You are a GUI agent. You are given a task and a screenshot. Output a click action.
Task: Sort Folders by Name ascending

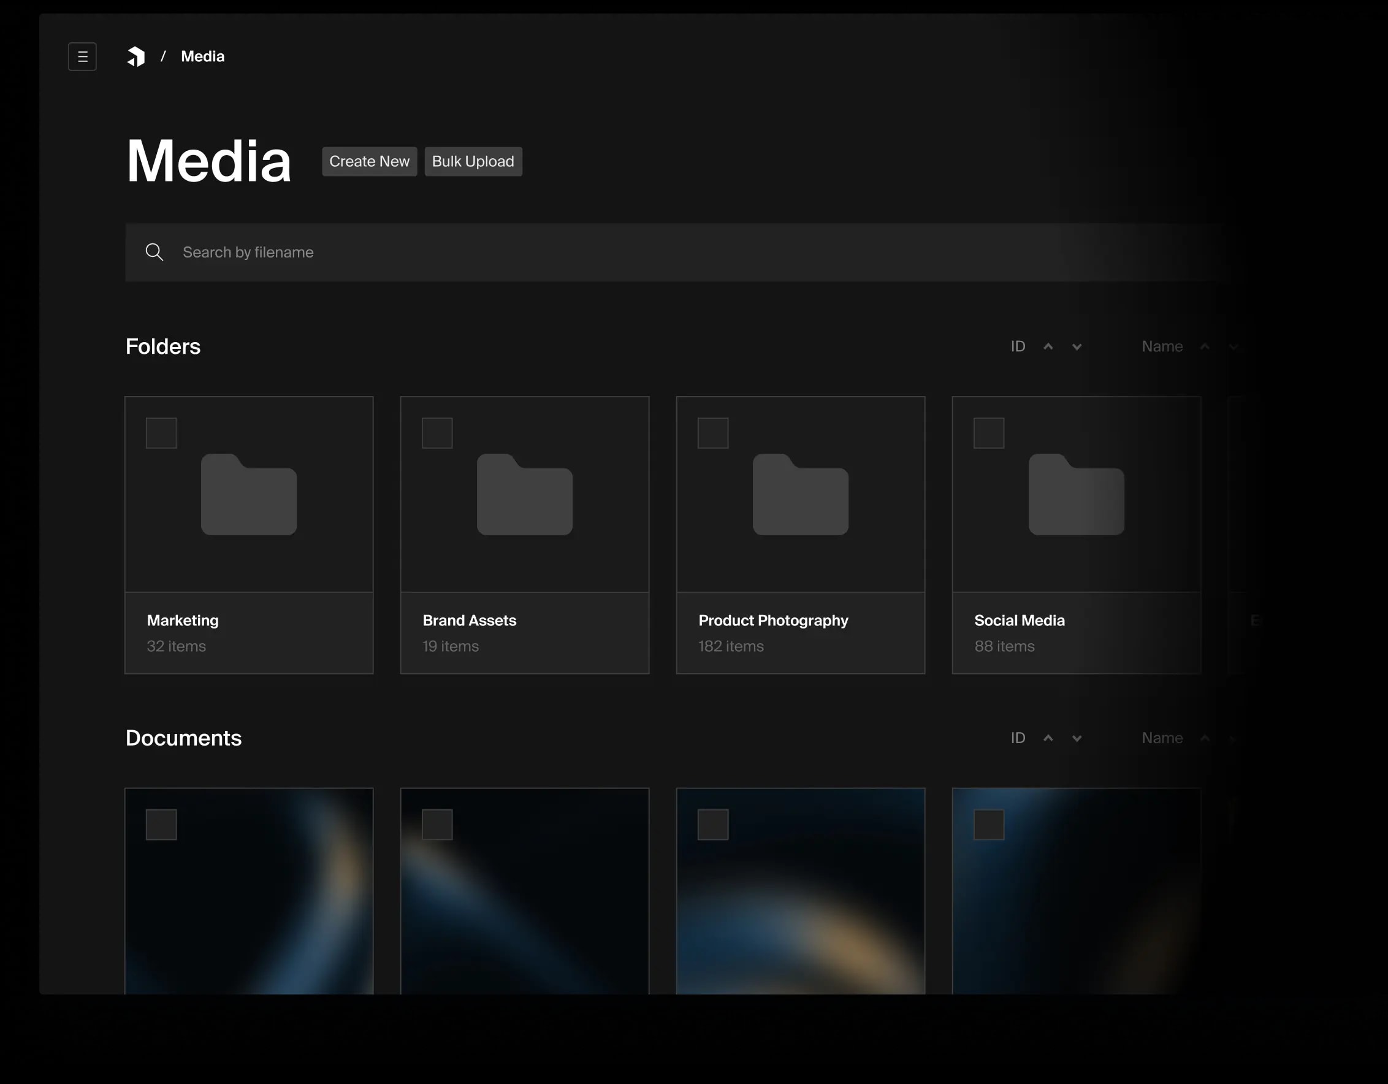pyautogui.click(x=1204, y=346)
